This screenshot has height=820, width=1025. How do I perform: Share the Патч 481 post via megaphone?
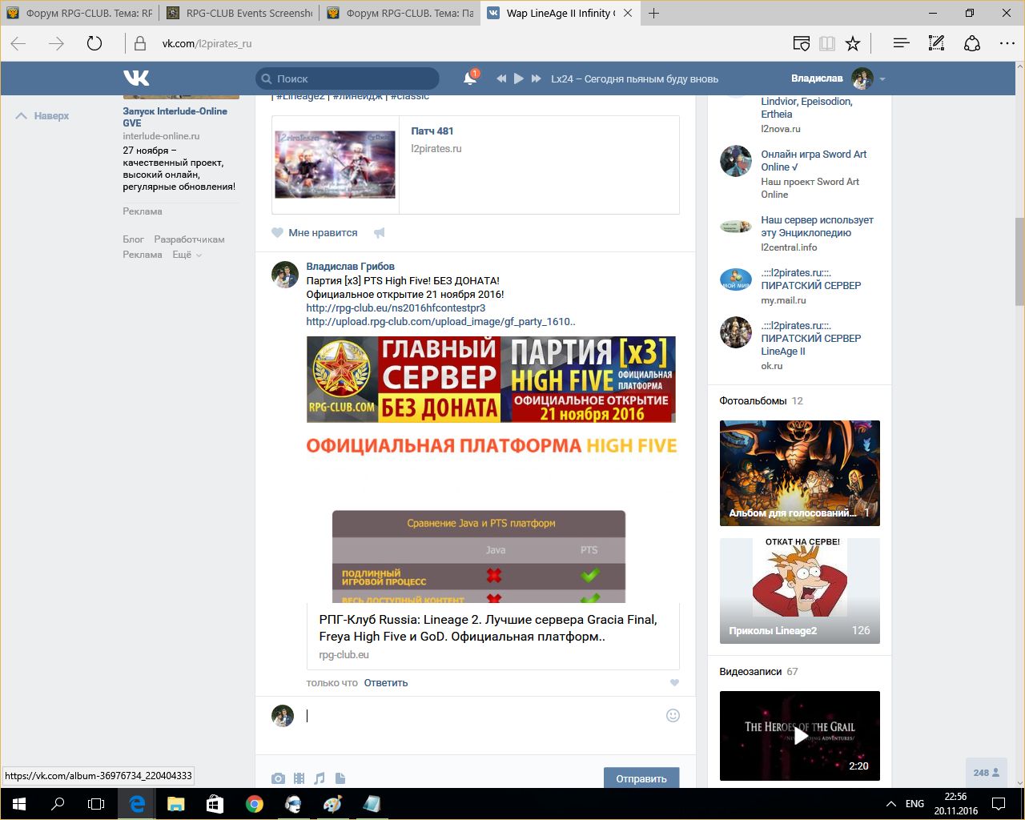pos(380,233)
